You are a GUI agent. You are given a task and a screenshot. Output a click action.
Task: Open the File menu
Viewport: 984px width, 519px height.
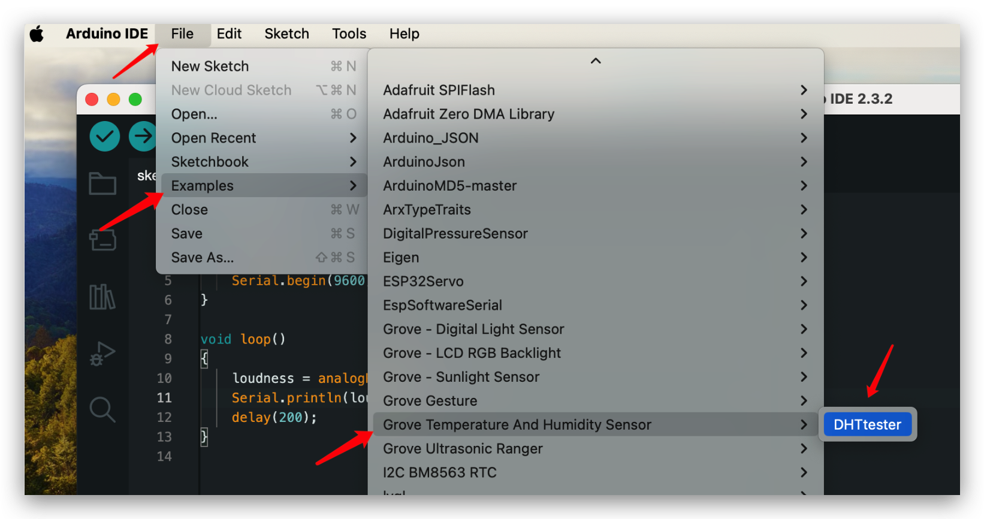182,34
